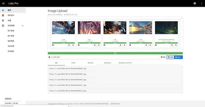
Task: Switch to the HTML link tab
Action: (x=73, y=63)
